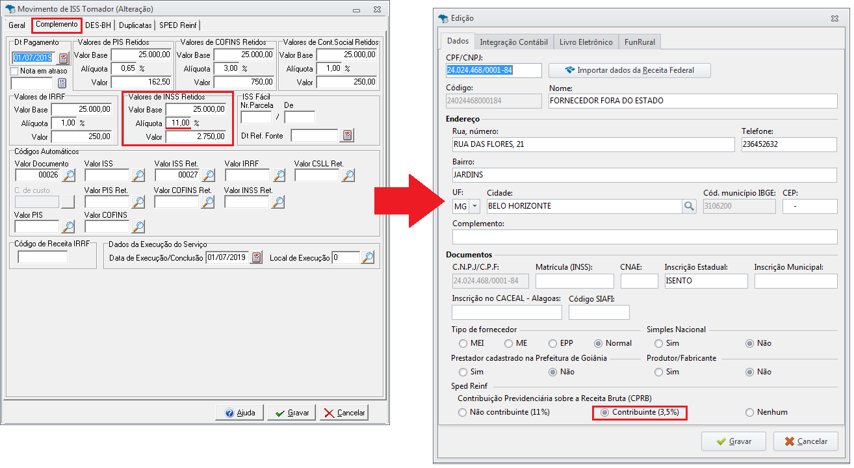
Task: Click the Valor Documento search magnifier icon
Action: point(68,175)
